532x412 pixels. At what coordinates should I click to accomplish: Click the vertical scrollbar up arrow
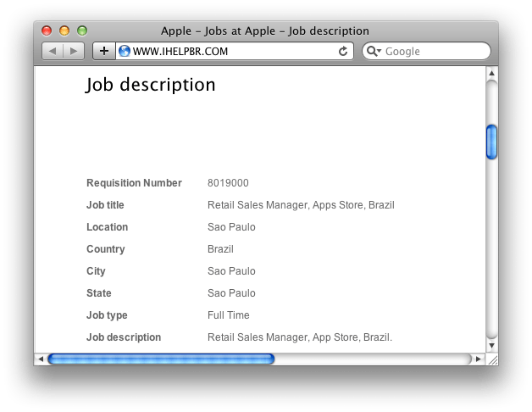coord(491,73)
